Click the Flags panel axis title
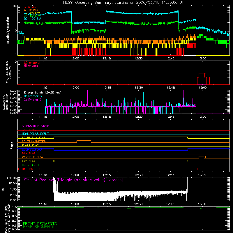This screenshot has width=233, height=233. point(12,145)
